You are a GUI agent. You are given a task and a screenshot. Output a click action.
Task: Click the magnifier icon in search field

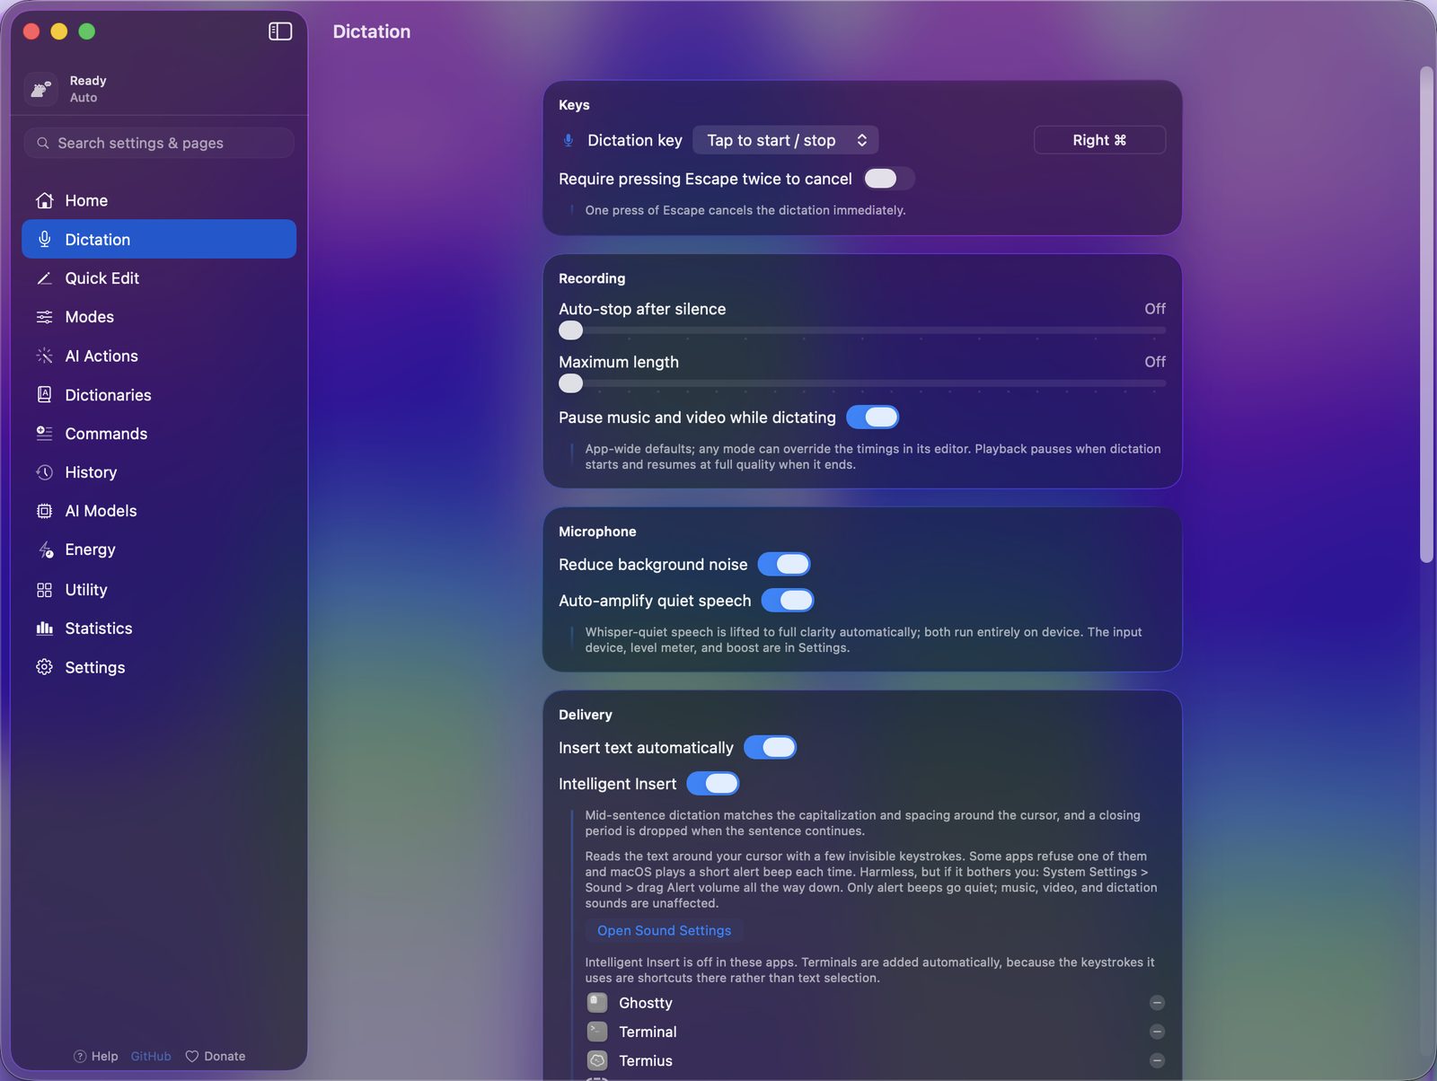(42, 143)
